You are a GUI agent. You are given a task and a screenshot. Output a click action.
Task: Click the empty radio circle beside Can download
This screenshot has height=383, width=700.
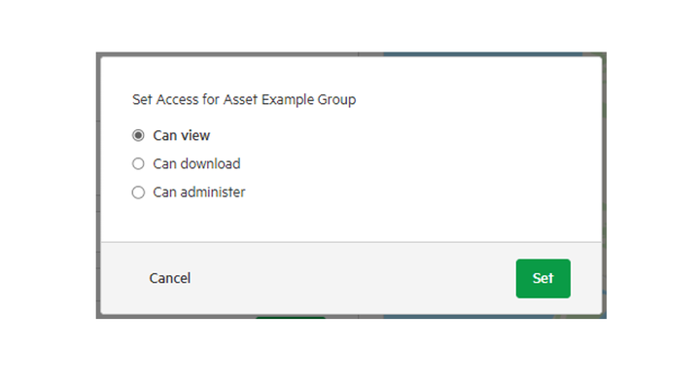click(x=138, y=164)
